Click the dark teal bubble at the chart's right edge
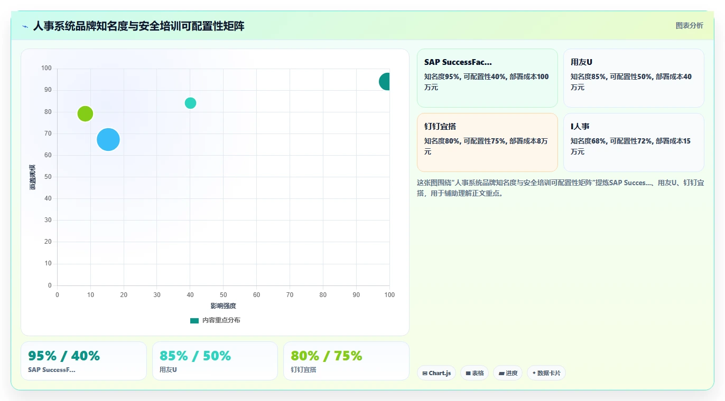 coord(385,81)
